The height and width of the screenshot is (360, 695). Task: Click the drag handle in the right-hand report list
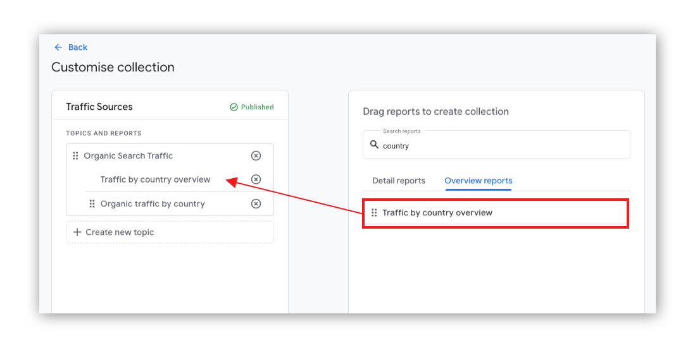click(x=374, y=213)
